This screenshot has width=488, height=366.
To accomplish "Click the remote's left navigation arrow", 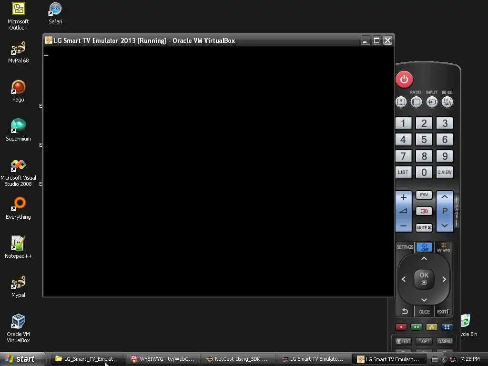I will coord(404,279).
